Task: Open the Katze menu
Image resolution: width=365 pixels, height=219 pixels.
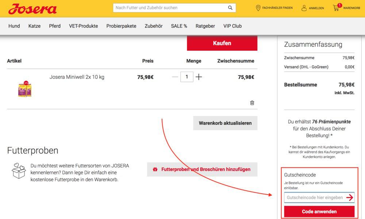Action: 34,26
